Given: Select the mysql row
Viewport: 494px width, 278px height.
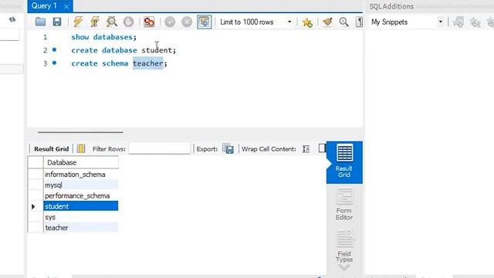Looking at the screenshot, I should [81, 185].
